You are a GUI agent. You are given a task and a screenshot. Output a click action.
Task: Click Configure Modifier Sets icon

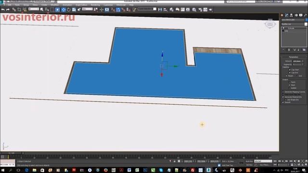[x=304, y=50]
